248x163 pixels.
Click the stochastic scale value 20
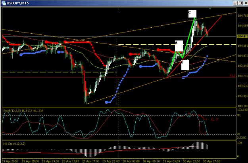(238, 134)
